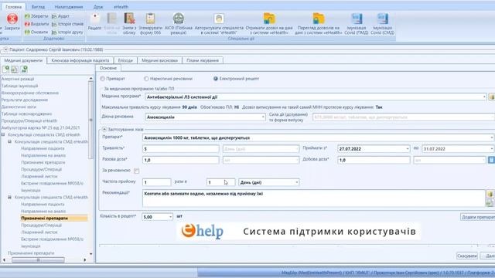Switch to the eHealth ribbon tab

point(121,7)
